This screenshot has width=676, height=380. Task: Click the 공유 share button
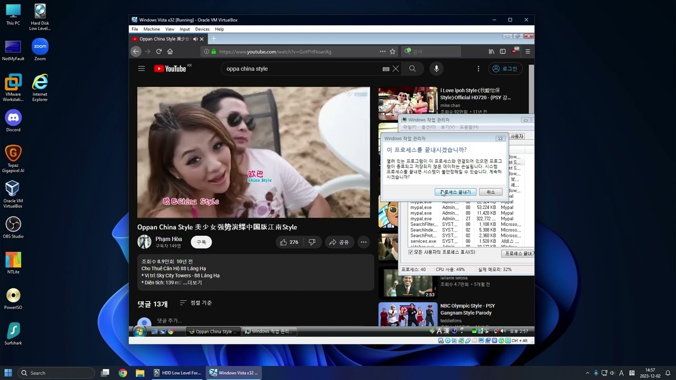point(339,242)
